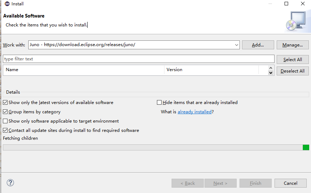Viewport: 311px width, 193px height.
Task: Check Hide items that are already installed
Action: tap(159, 103)
